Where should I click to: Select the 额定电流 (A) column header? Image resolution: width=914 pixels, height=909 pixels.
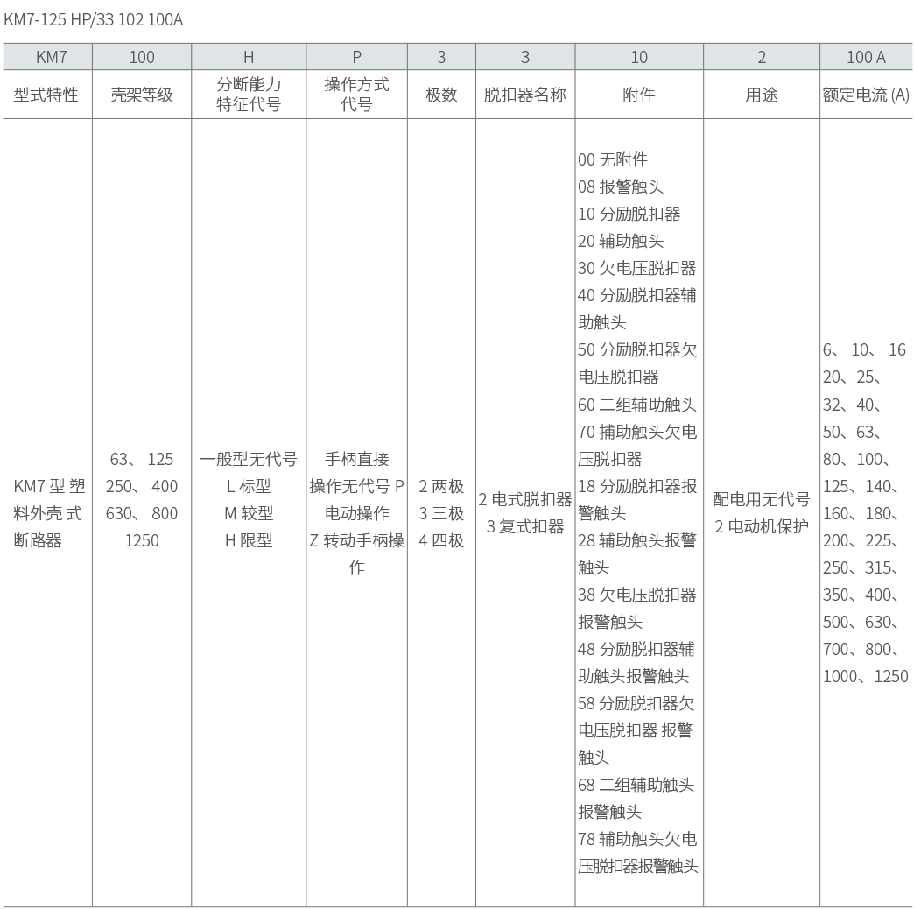pyautogui.click(x=866, y=95)
